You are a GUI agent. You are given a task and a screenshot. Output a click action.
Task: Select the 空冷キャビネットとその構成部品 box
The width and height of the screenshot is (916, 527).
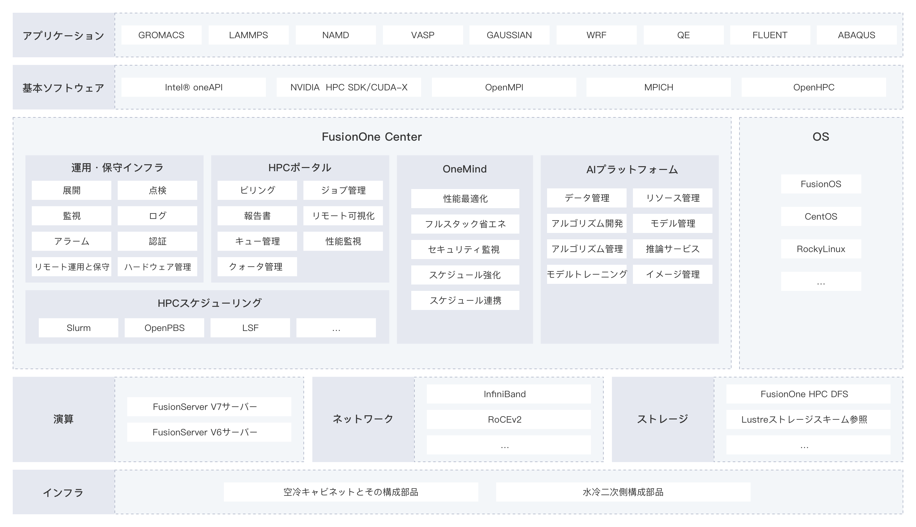click(351, 492)
